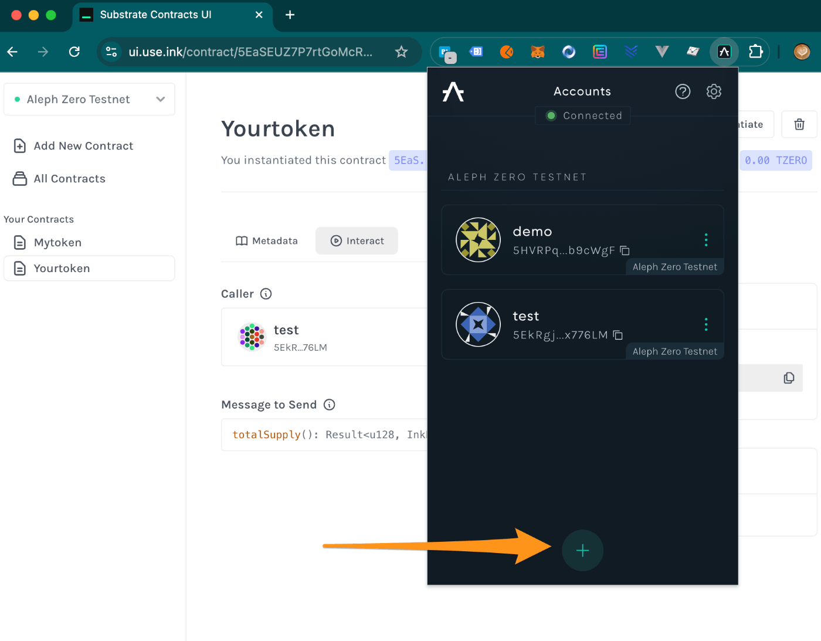Open the Caller account selector showing test
The width and height of the screenshot is (821, 641).
[x=324, y=337]
